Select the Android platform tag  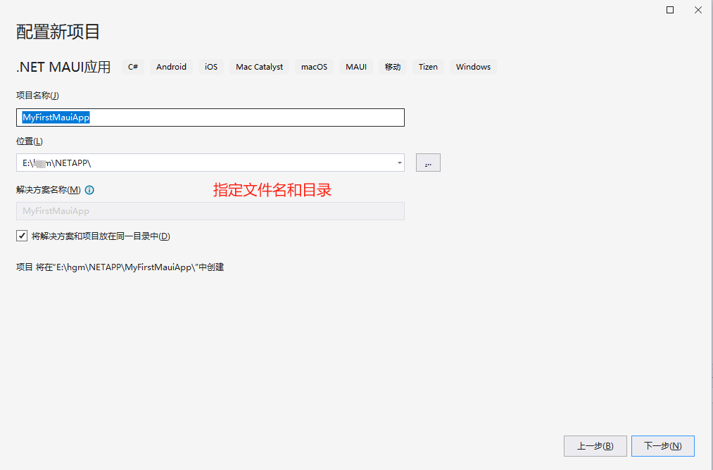(170, 67)
